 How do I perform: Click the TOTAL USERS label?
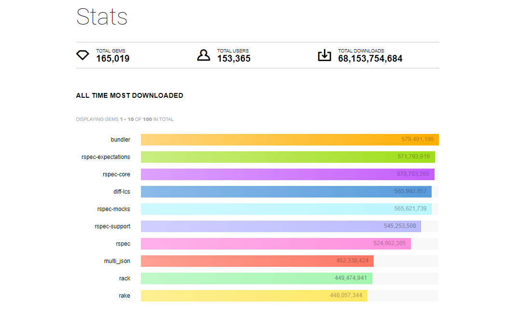click(233, 51)
